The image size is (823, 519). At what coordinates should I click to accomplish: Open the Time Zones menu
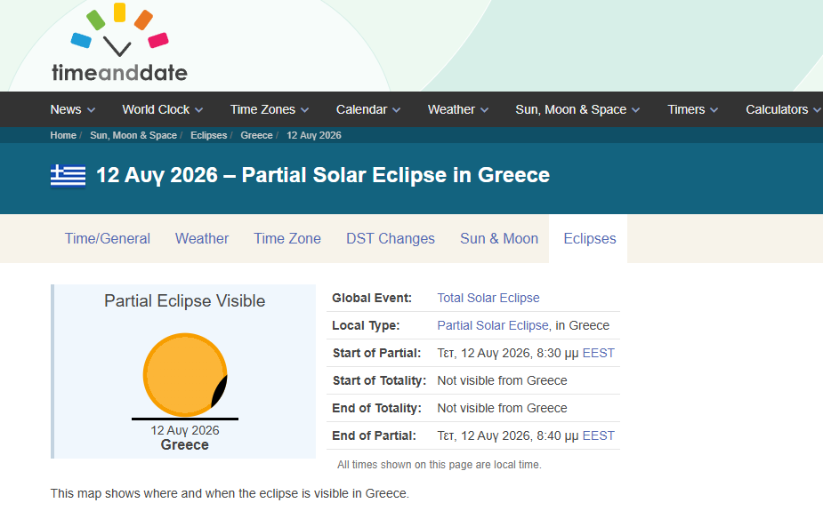point(262,109)
